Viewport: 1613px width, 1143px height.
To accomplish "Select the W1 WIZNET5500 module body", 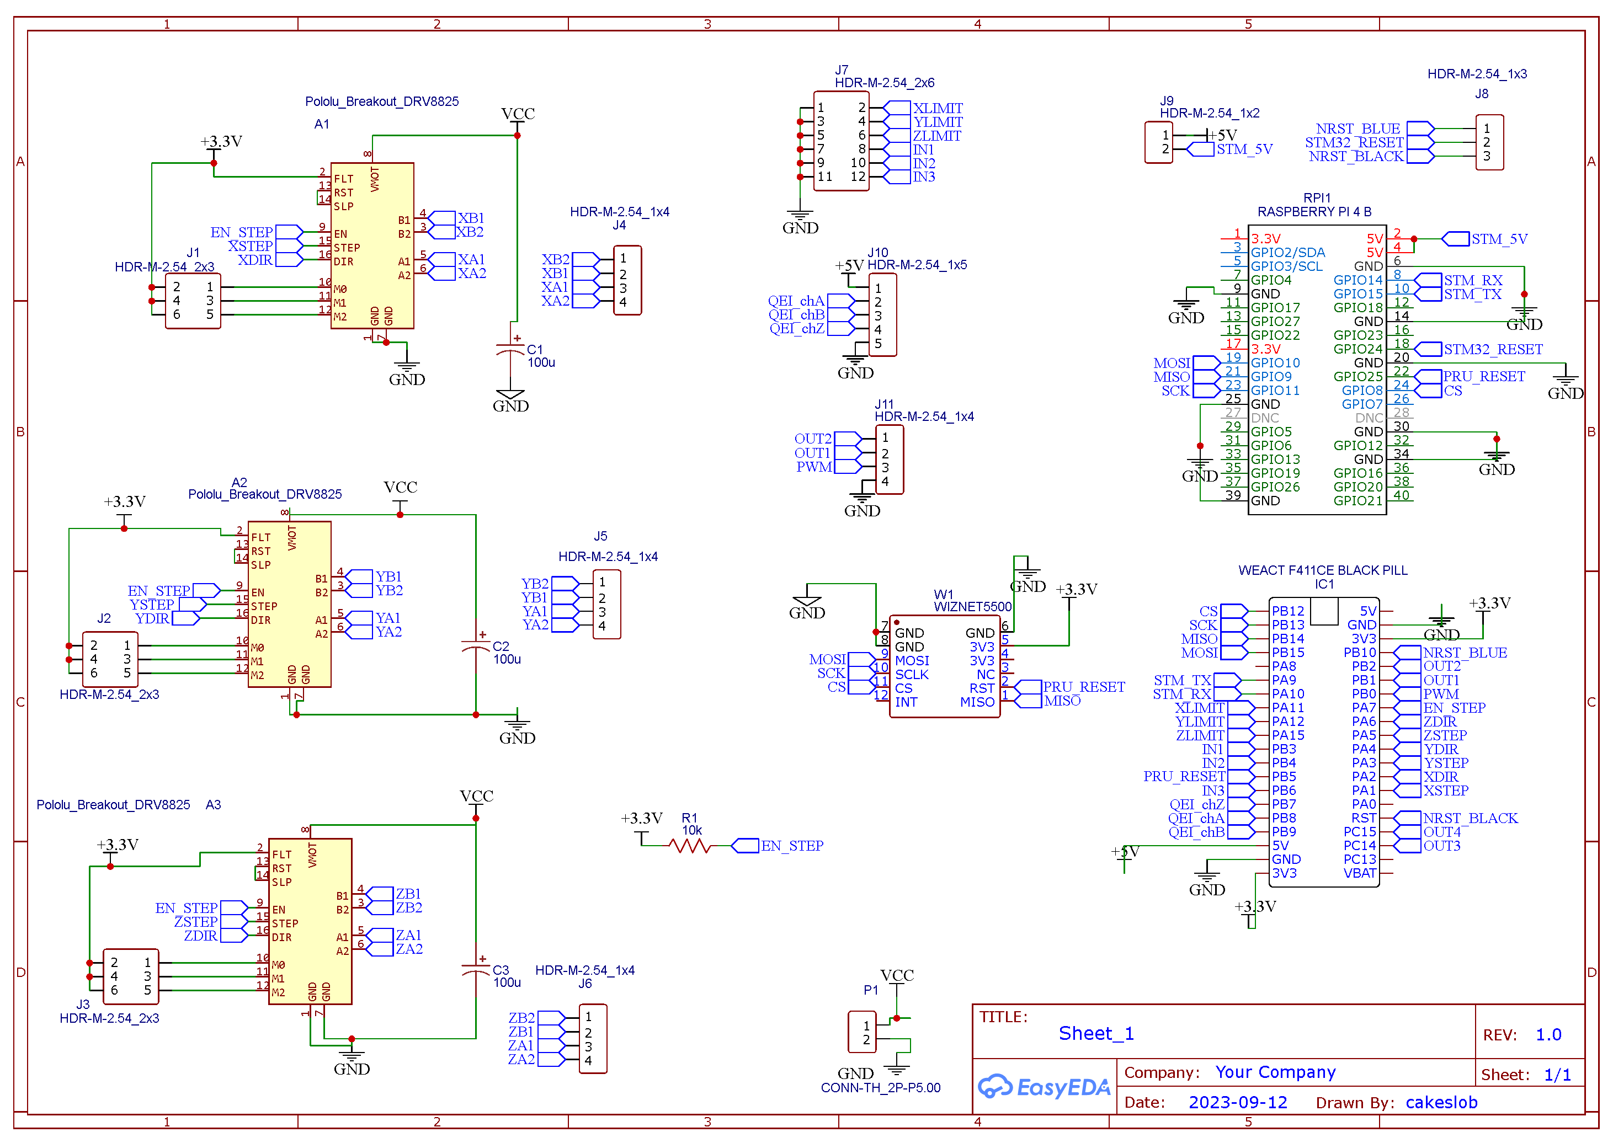I will click(x=945, y=666).
